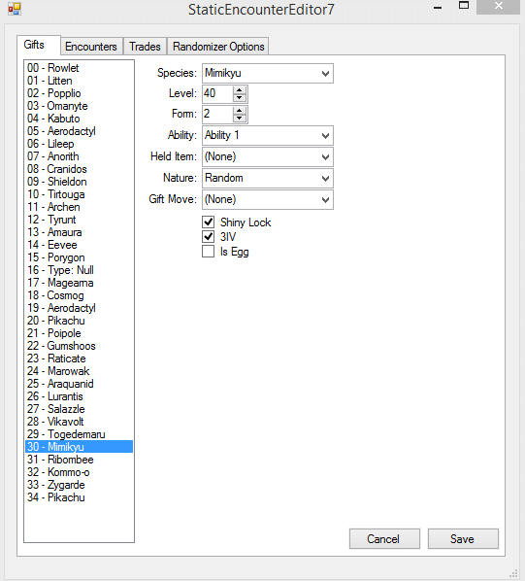Select 05 - Aerodactyl entry
The image size is (525, 581).
(79, 131)
